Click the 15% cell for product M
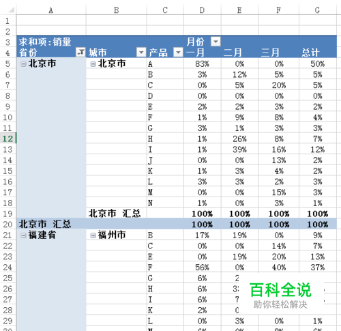 tap(279, 192)
